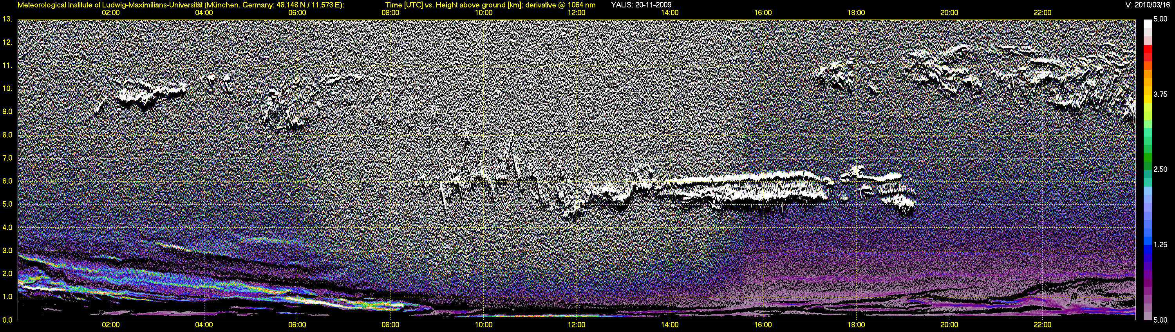The height and width of the screenshot is (332, 1175).
Task: Click the 02:00 label on the top time axis
Action: point(111,13)
